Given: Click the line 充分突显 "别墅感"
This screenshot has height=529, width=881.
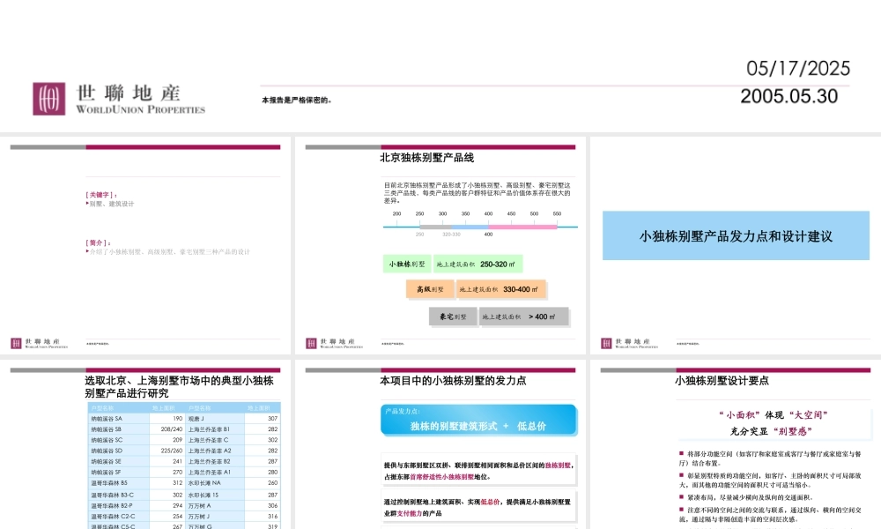Looking at the screenshot, I should 771,432.
